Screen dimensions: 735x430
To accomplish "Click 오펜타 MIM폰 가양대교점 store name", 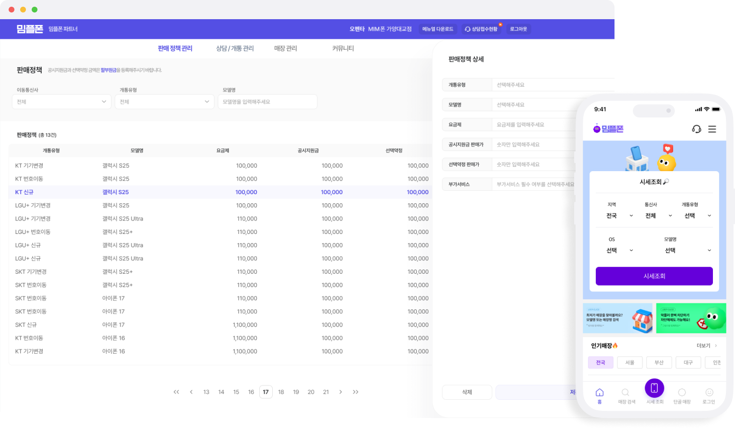I will click(381, 29).
